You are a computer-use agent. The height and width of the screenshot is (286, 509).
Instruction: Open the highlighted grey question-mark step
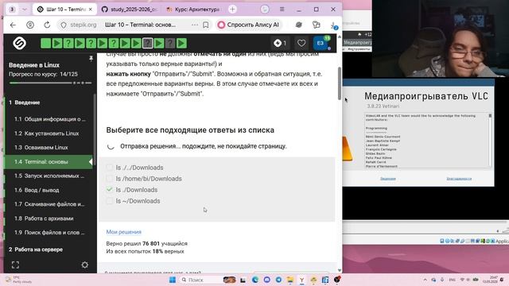point(147,43)
